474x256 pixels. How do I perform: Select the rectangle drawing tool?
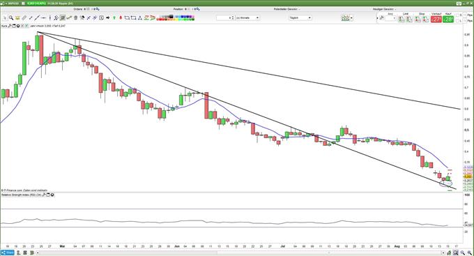[x=133, y=18]
